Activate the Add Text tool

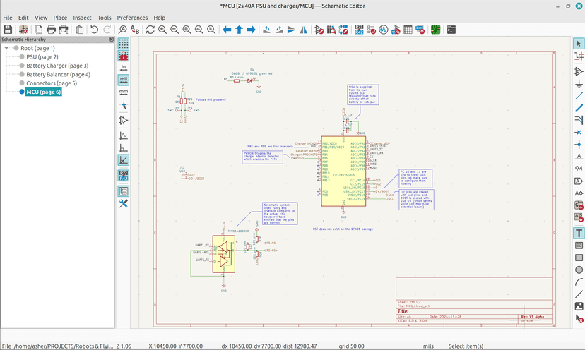tap(579, 233)
